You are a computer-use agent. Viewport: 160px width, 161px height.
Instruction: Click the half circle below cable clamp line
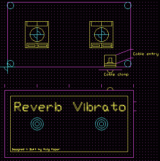110,71
